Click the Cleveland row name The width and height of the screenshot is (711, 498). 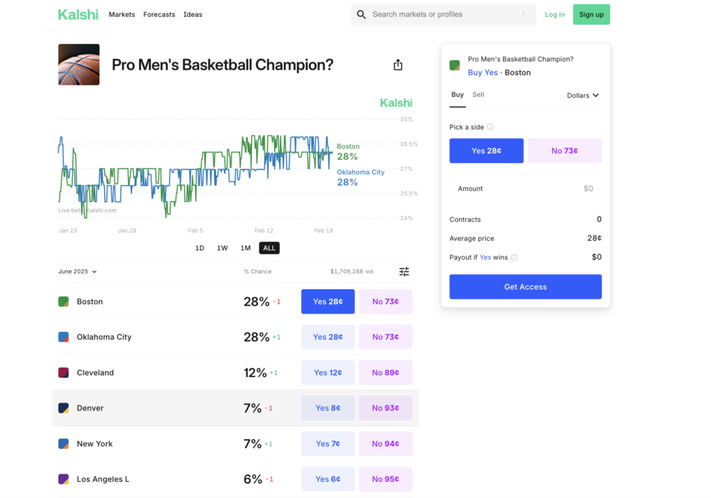pos(95,372)
